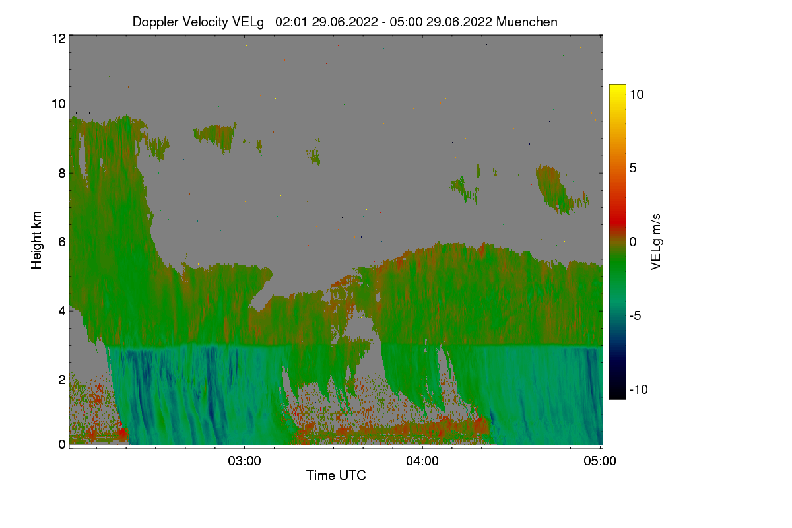Click the 'Height km' axis label
This screenshot has width=792, height=528.
(x=37, y=240)
